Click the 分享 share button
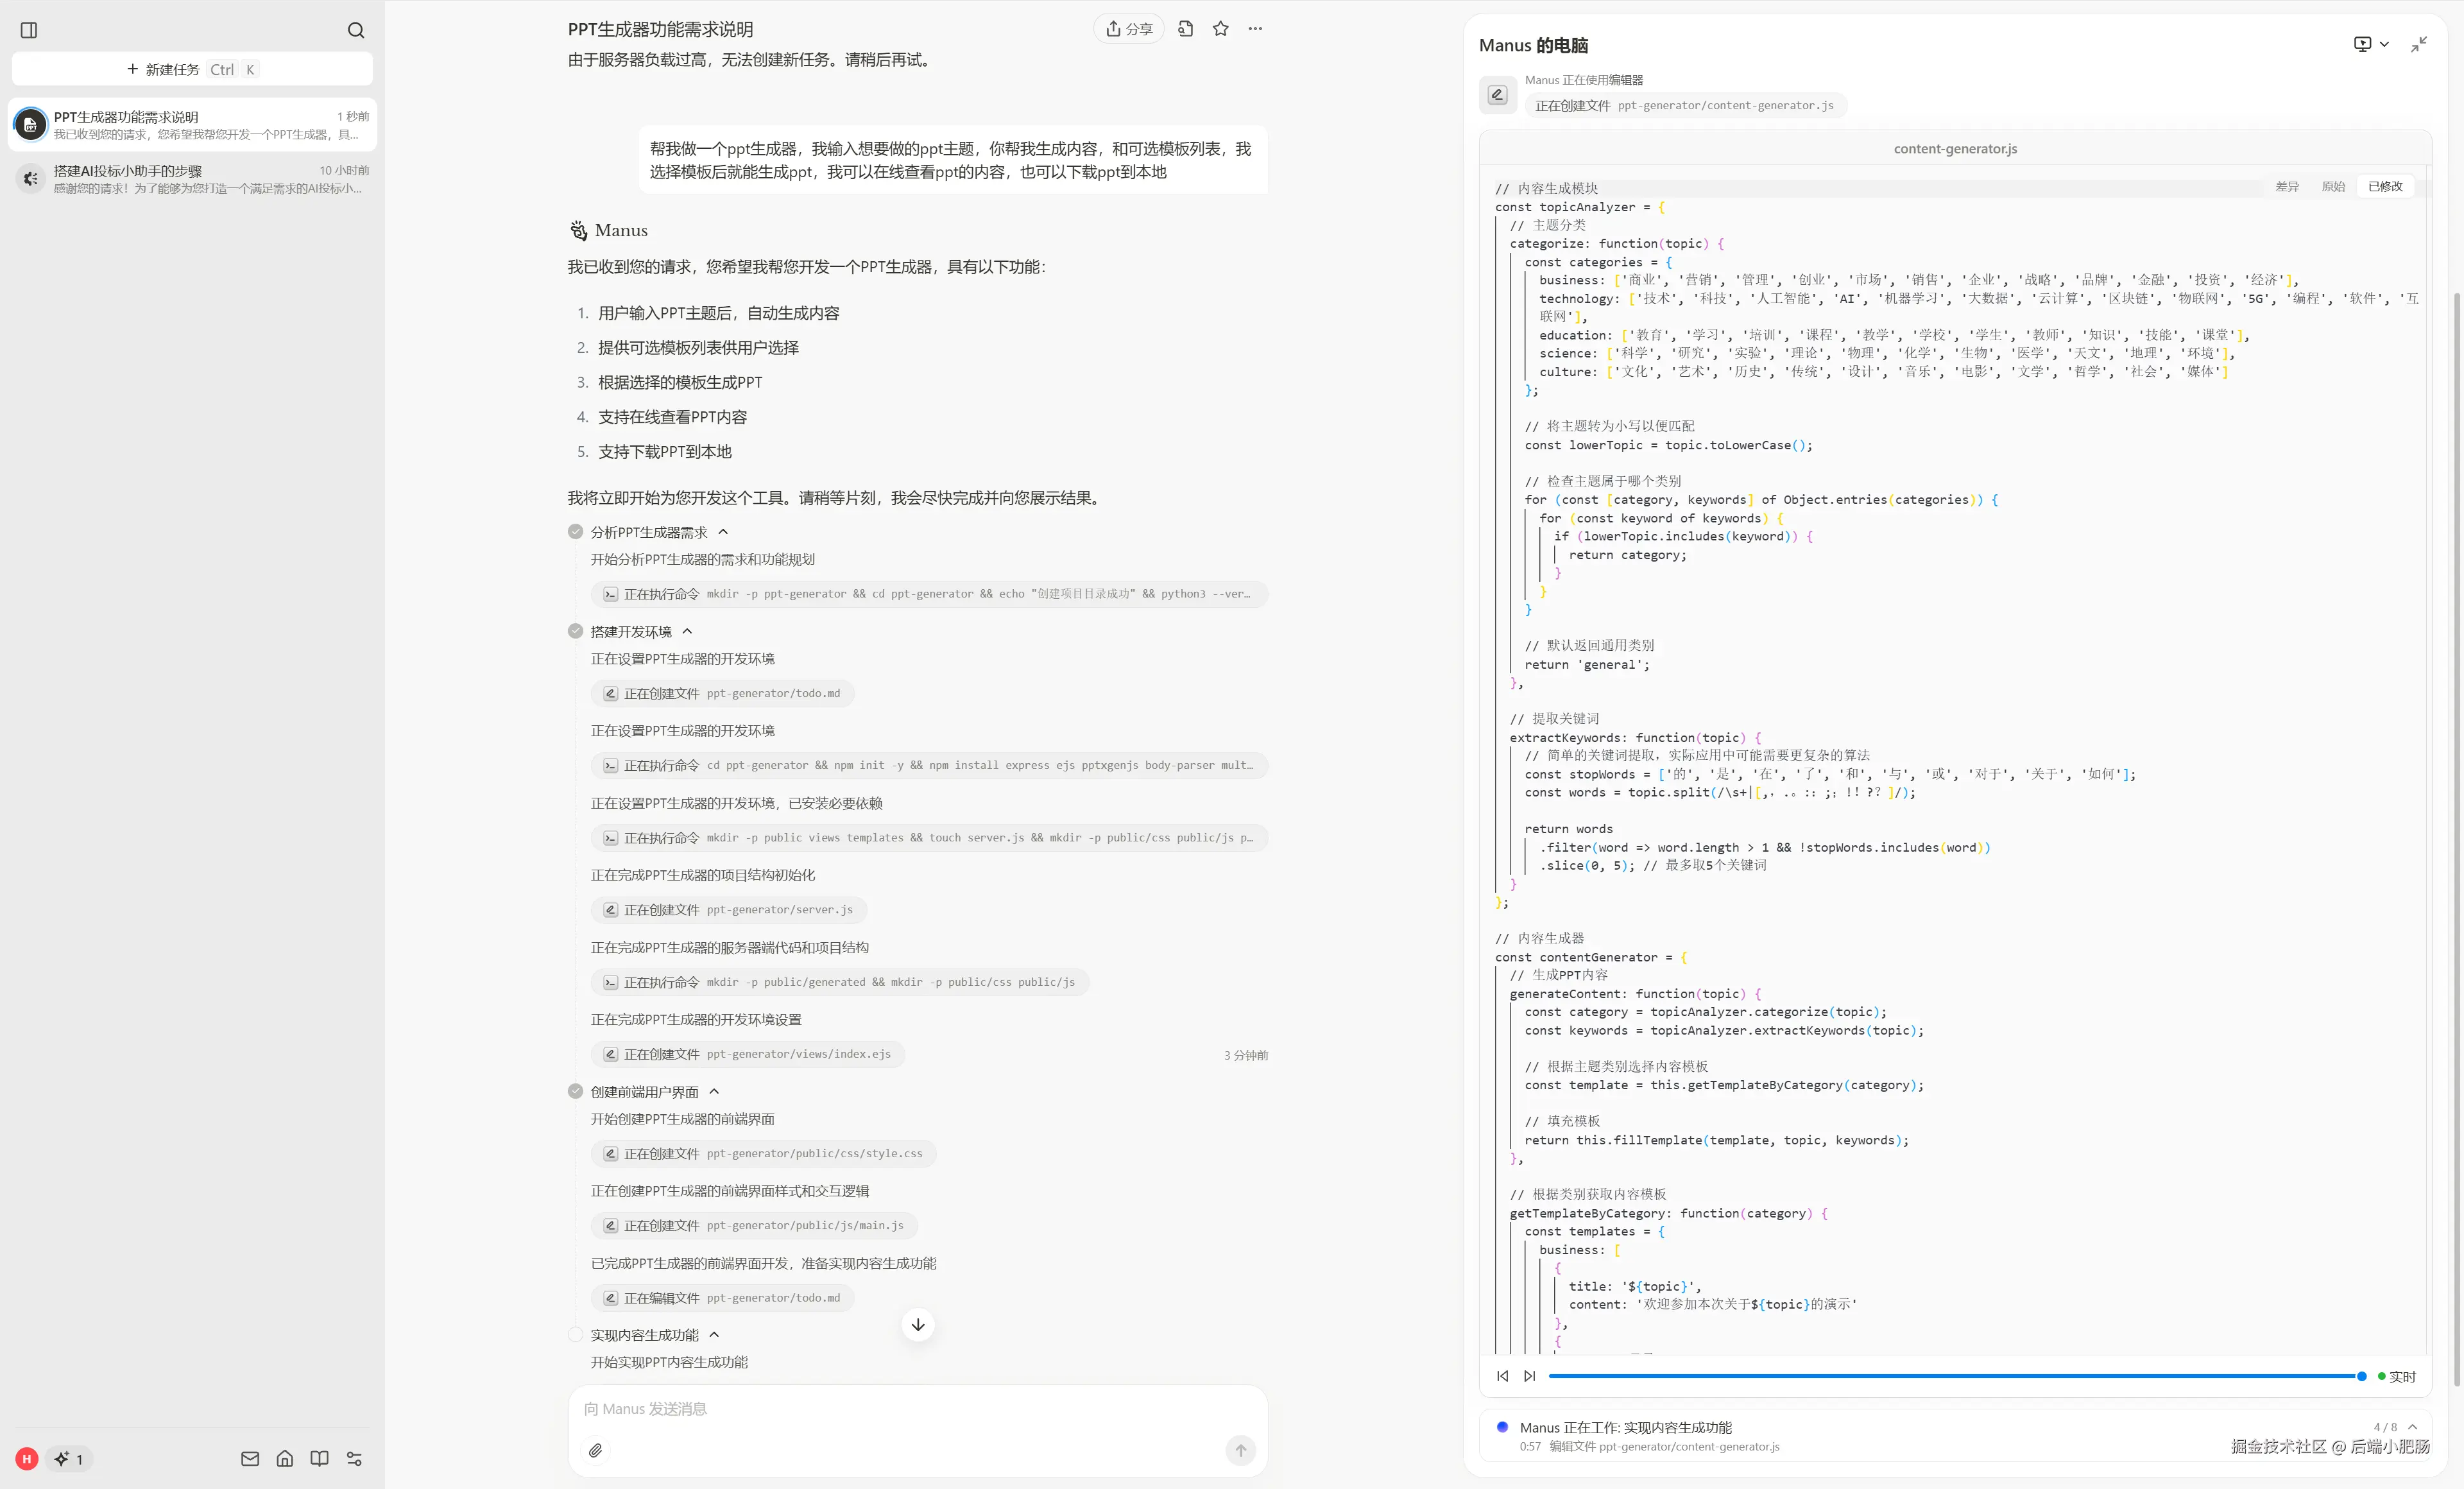This screenshot has height=1489, width=2464. [1129, 29]
